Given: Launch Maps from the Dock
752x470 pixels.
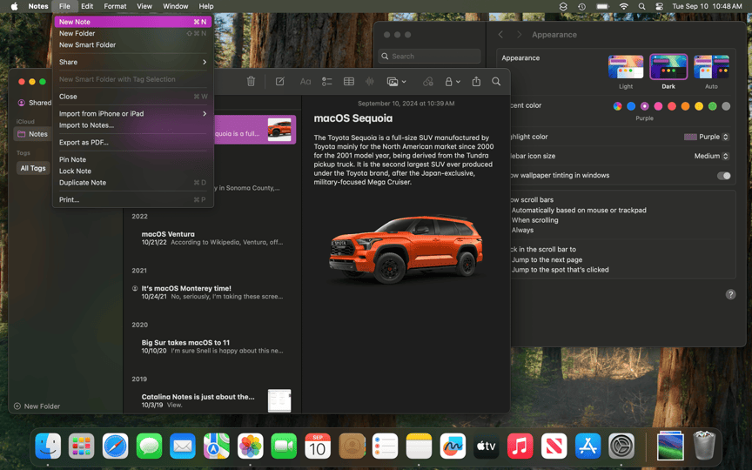Looking at the screenshot, I should click(217, 446).
